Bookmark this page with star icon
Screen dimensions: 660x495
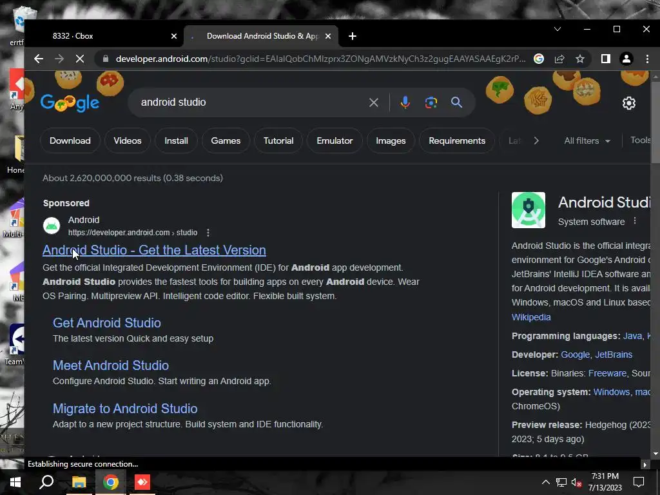point(580,59)
